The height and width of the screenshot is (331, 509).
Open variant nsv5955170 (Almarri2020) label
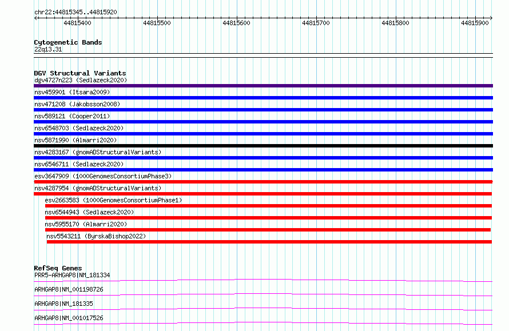click(86, 224)
